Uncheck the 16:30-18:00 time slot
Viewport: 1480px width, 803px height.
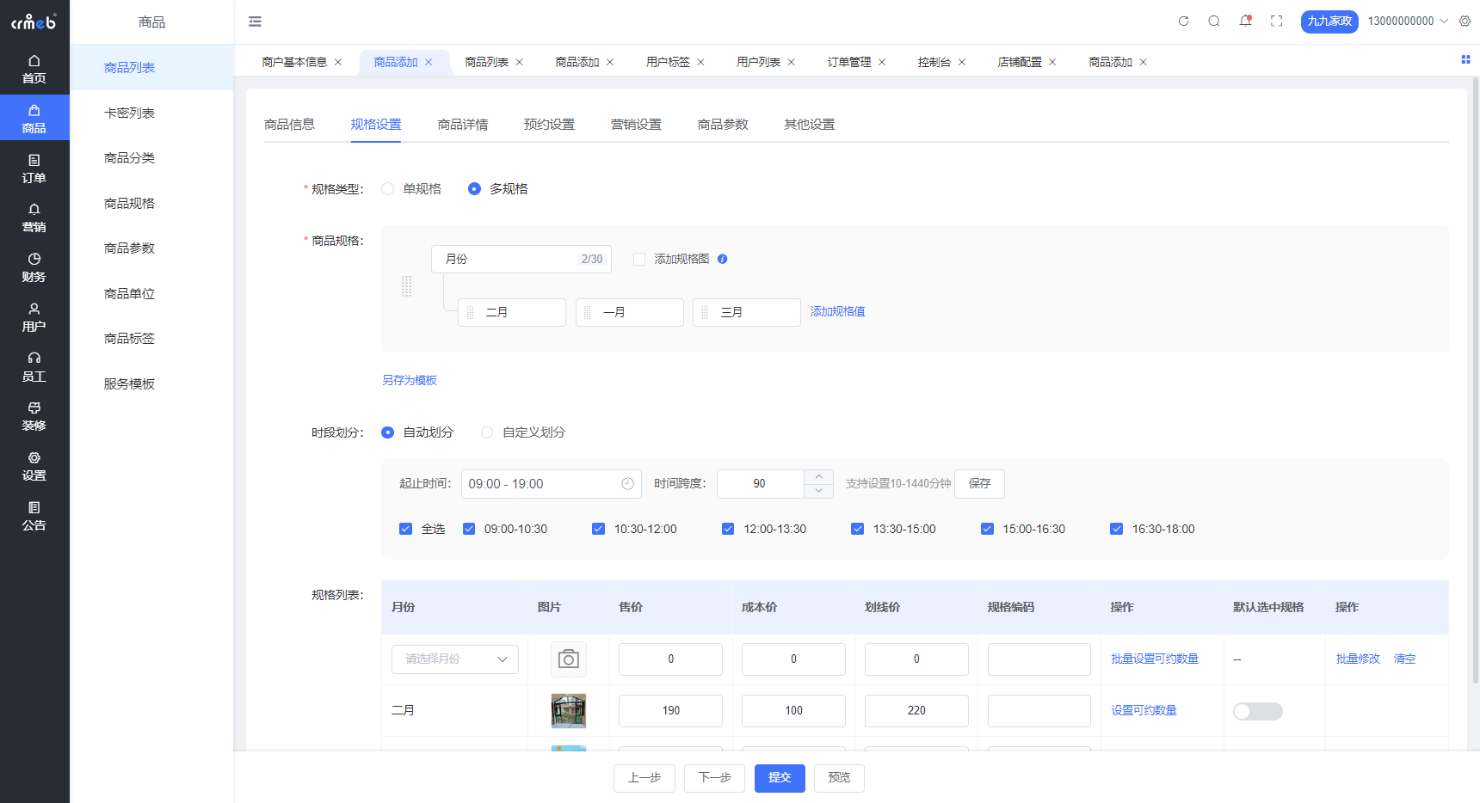1116,529
